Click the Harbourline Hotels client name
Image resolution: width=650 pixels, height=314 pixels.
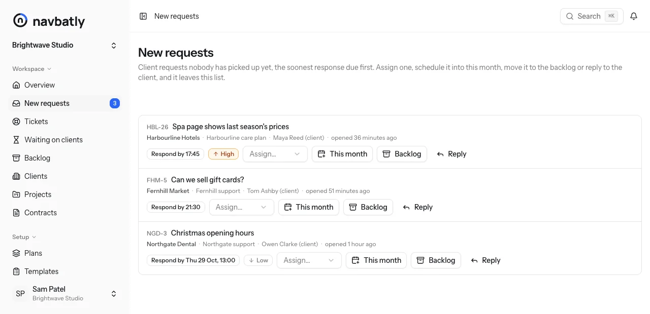[173, 138]
